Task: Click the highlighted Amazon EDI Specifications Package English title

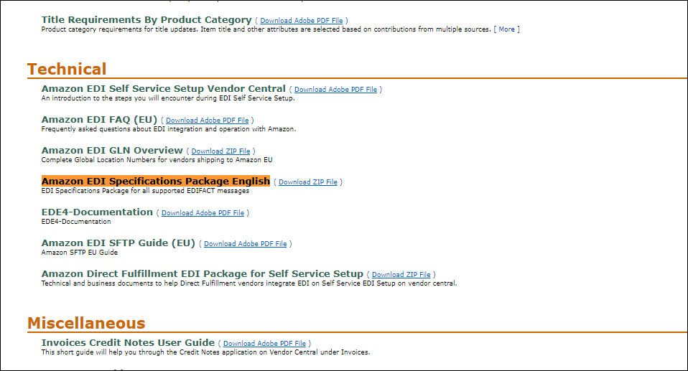Action: tap(156, 181)
